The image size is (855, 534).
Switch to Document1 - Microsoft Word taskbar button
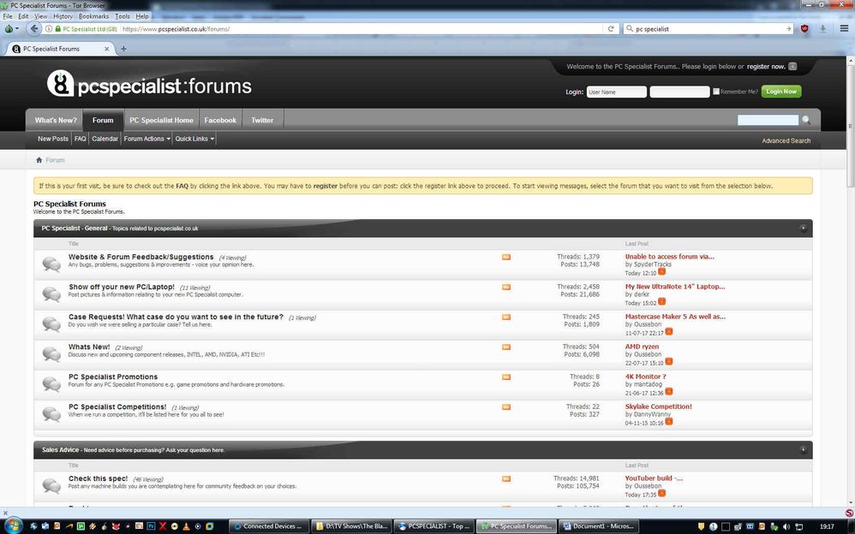(x=599, y=526)
